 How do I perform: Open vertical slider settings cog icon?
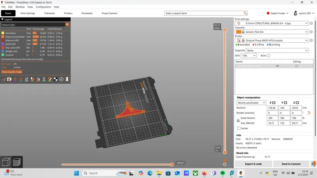225,165
